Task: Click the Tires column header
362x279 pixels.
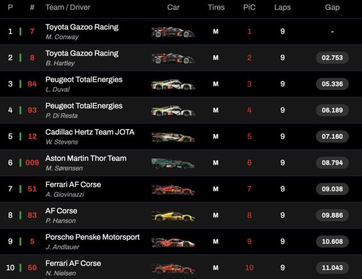Action: [x=216, y=7]
